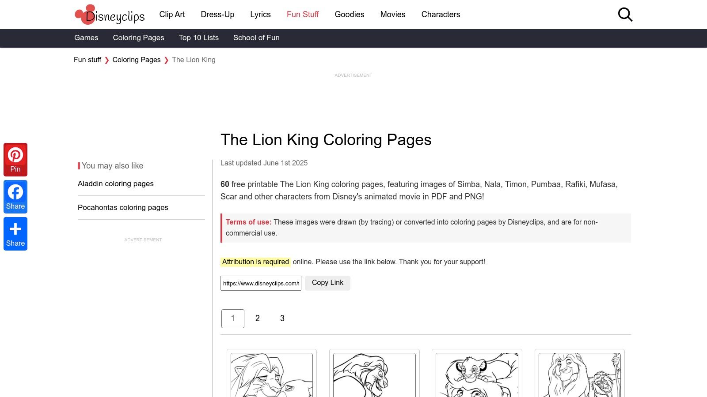Click the breadcrumb chevron after Coloring Pages
This screenshot has width=707, height=397.
coord(166,60)
